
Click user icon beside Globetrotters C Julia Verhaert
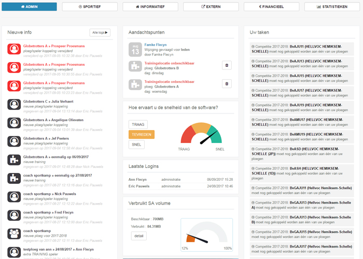pyautogui.click(x=14, y=105)
